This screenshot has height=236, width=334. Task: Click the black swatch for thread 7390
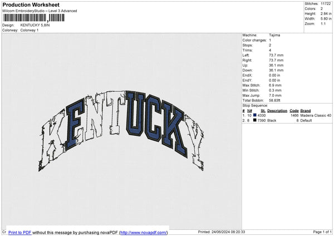255,120
